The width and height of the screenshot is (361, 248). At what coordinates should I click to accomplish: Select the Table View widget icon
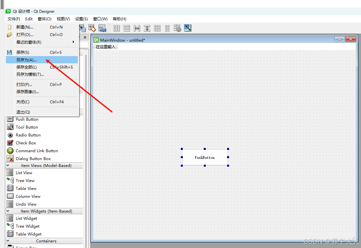[x=10, y=188]
